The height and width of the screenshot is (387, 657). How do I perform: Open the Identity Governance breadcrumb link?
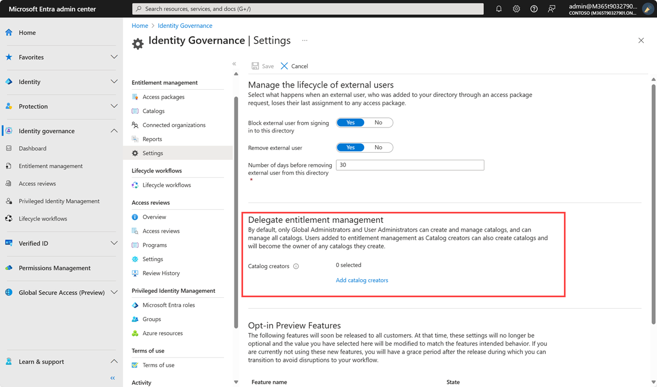coord(185,25)
